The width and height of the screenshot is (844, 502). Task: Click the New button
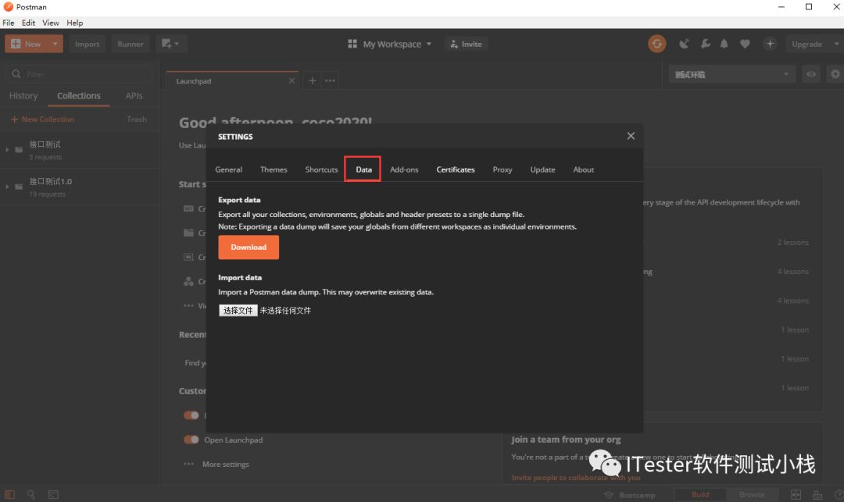click(27, 44)
